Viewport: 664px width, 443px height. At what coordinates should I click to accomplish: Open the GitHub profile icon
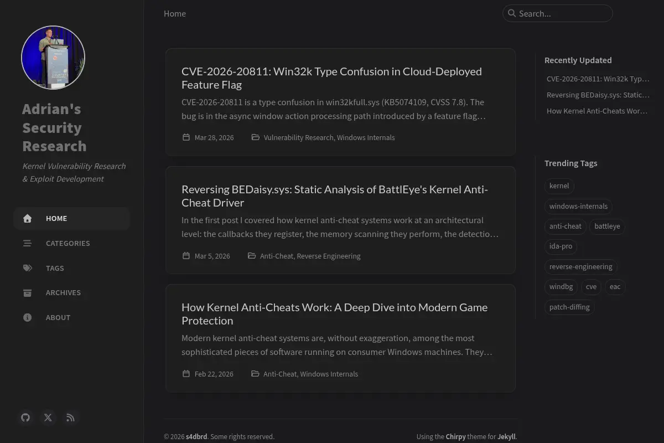coord(25,418)
